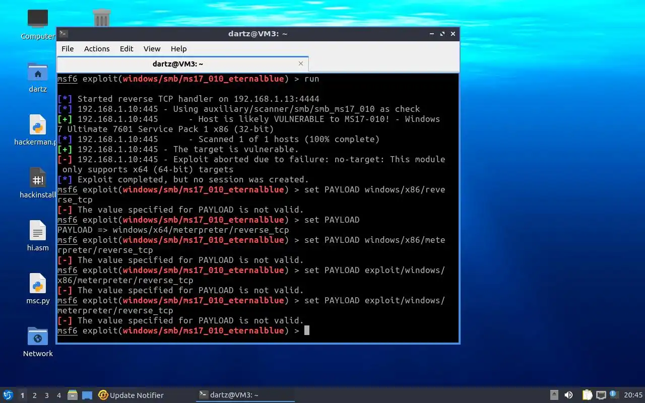Open the volume control tray icon

click(568, 395)
